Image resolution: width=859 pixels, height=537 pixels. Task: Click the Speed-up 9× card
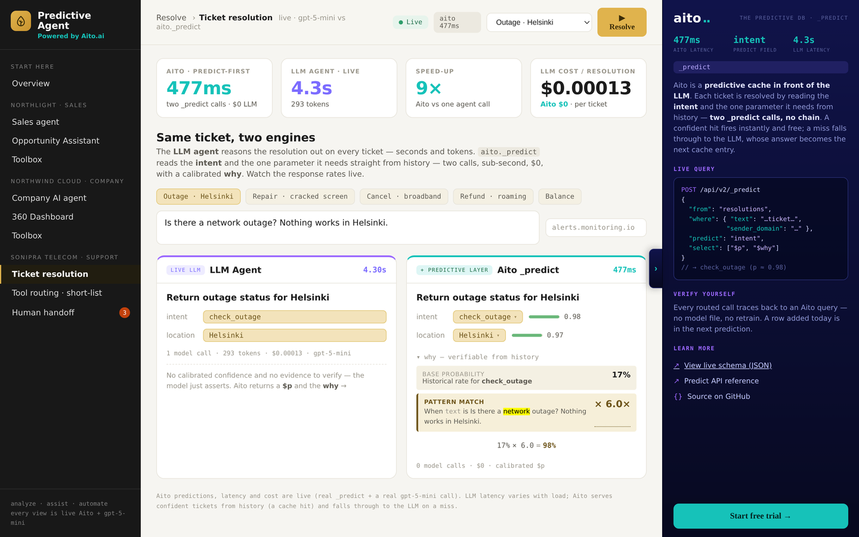tap(464, 88)
